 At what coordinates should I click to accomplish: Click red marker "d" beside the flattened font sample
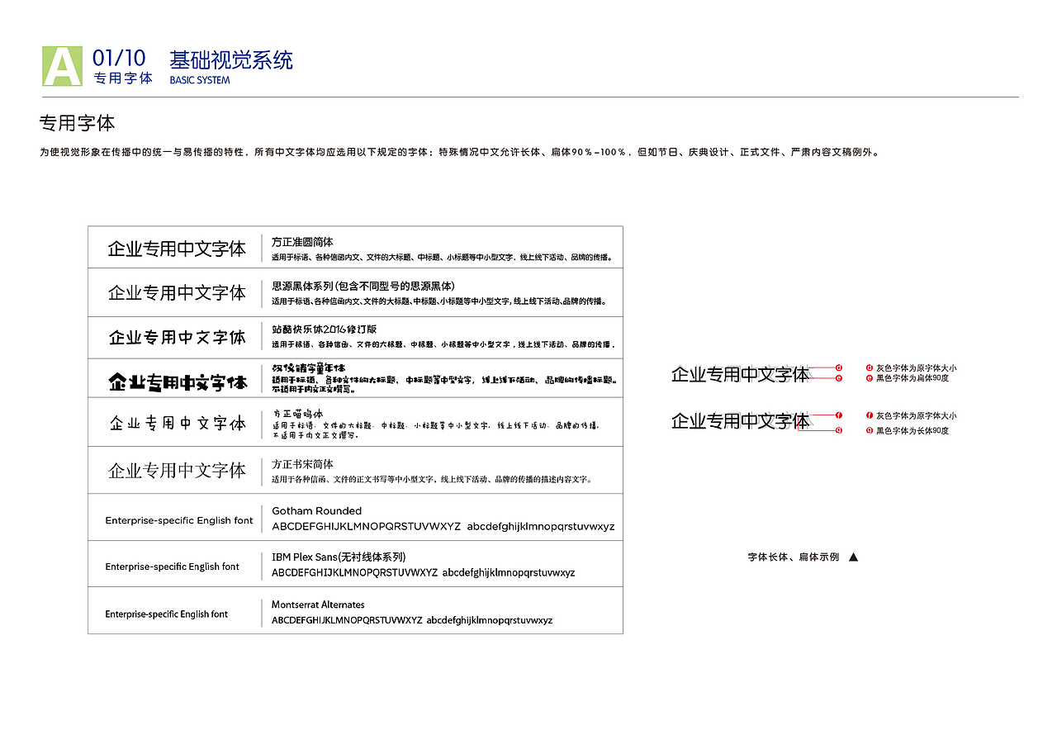tap(838, 367)
